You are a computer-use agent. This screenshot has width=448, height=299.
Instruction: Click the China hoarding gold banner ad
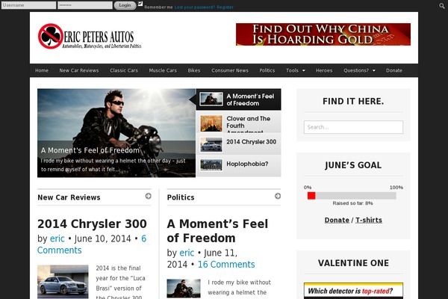point(323,34)
